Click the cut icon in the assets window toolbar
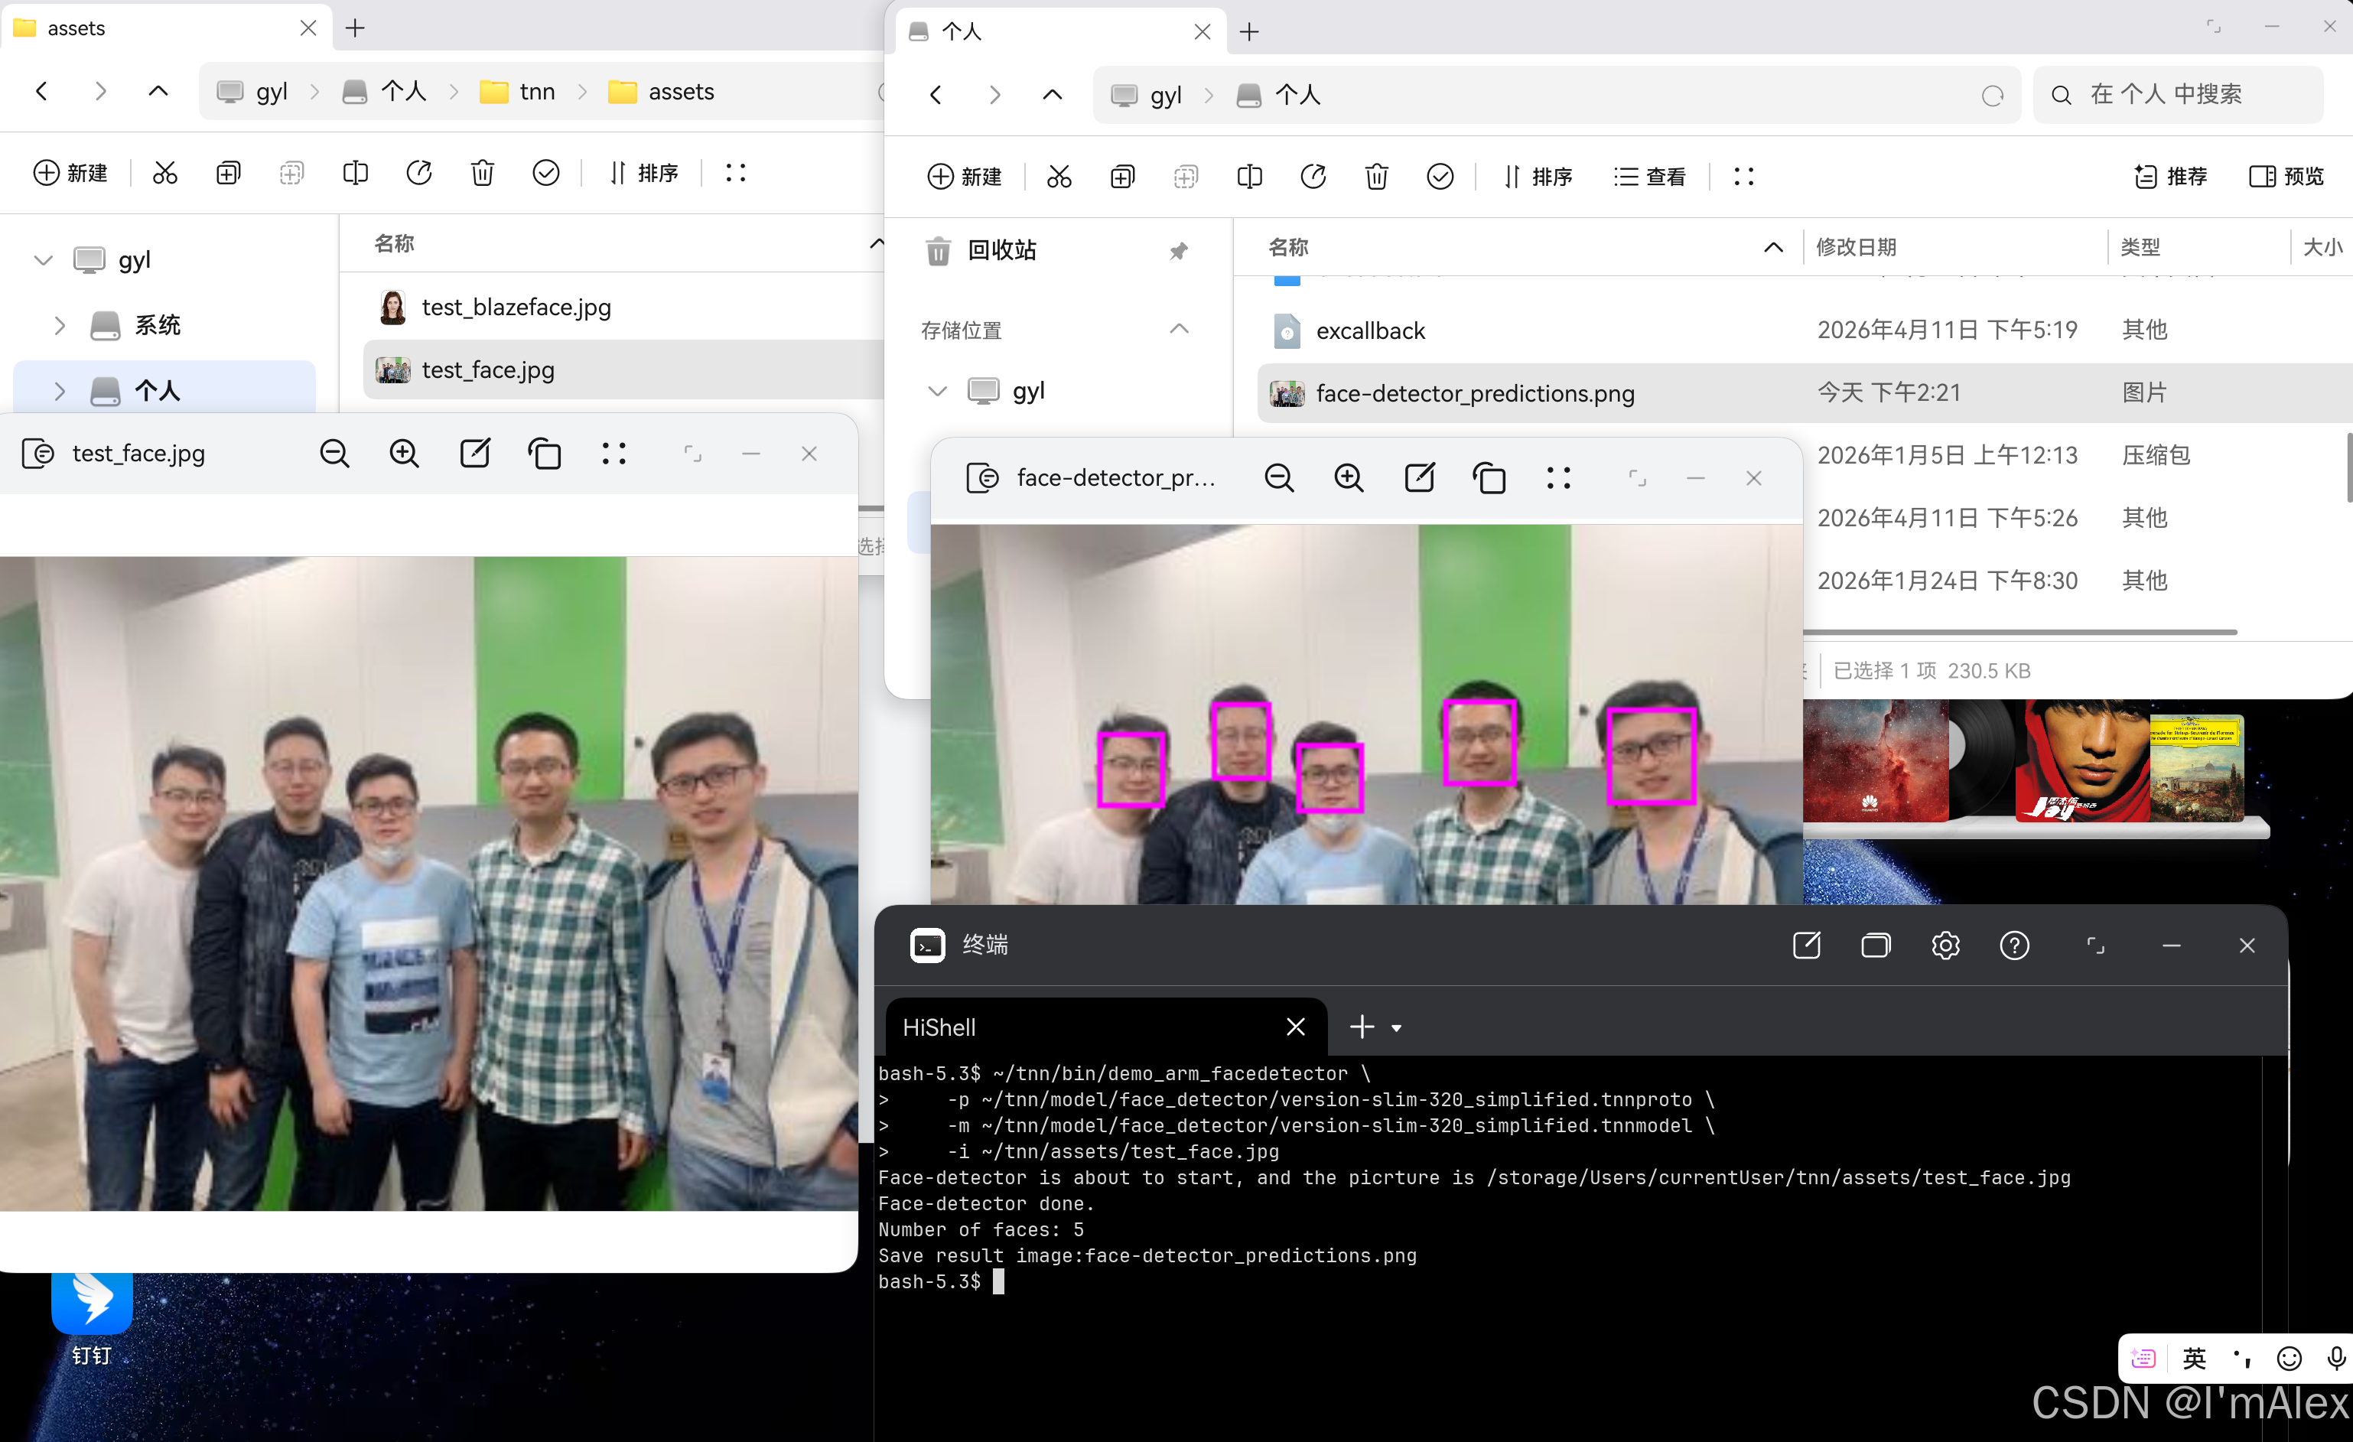Image resolution: width=2353 pixels, height=1442 pixels. [165, 173]
